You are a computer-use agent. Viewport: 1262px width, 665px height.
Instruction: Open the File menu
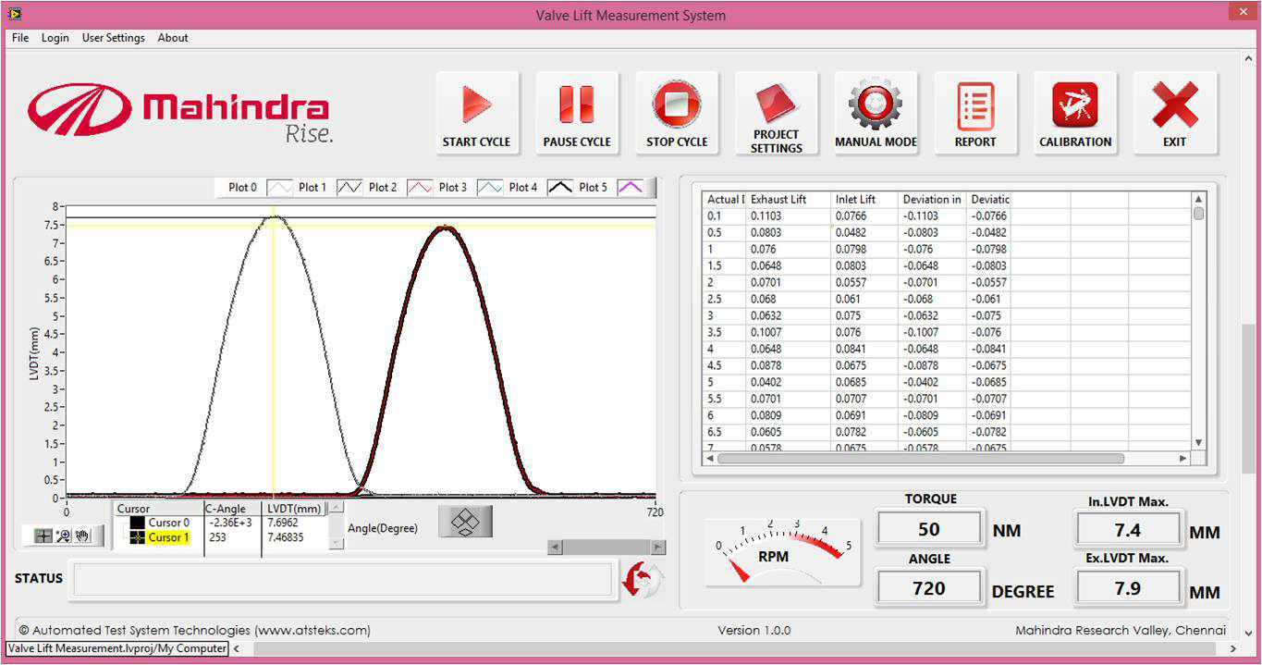pos(20,38)
